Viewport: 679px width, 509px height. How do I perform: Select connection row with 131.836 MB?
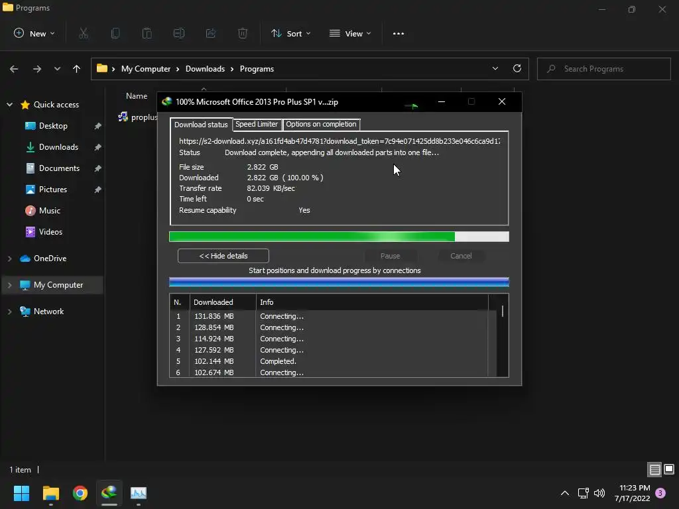coord(333,316)
